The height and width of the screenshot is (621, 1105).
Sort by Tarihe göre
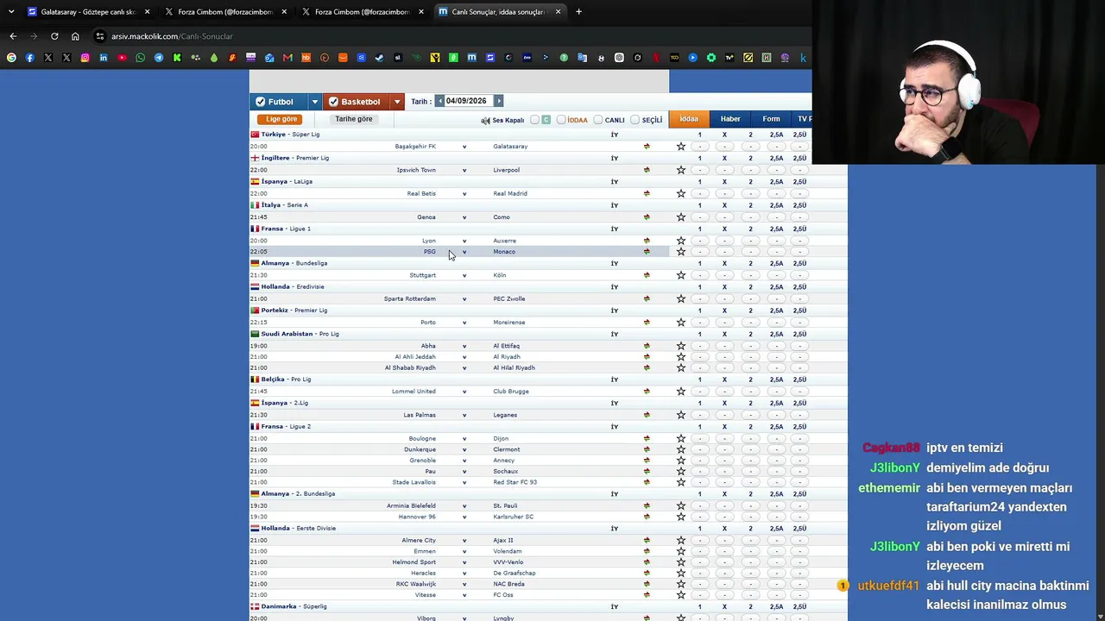(354, 119)
